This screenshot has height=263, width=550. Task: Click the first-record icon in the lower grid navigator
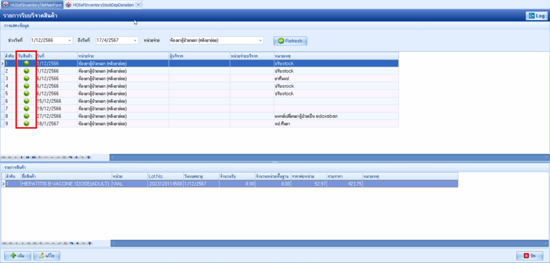point(4,243)
